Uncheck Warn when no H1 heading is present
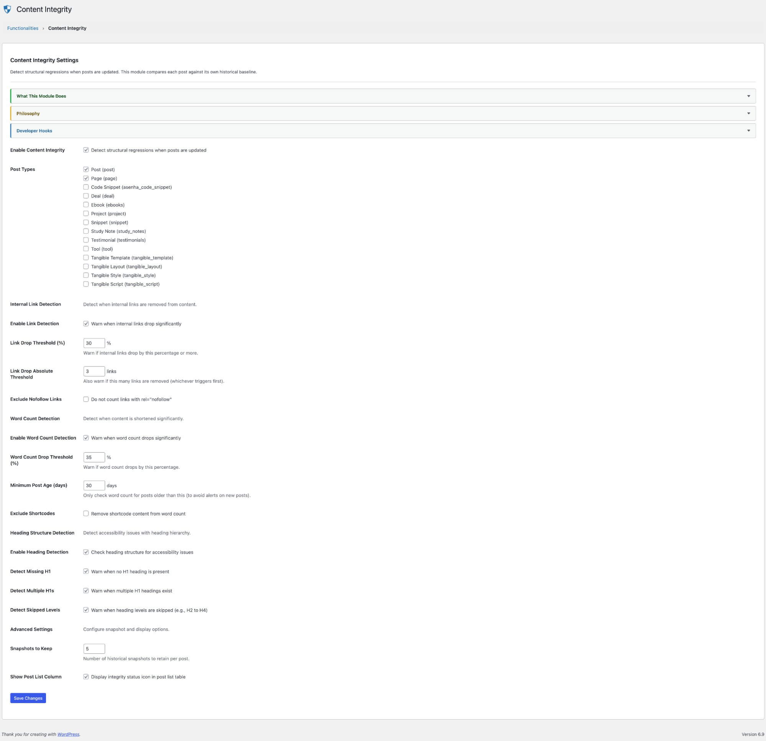The image size is (766, 741). coord(86,571)
